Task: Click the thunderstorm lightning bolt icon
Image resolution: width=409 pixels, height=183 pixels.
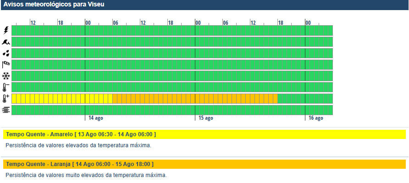Action: pyautogui.click(x=6, y=31)
